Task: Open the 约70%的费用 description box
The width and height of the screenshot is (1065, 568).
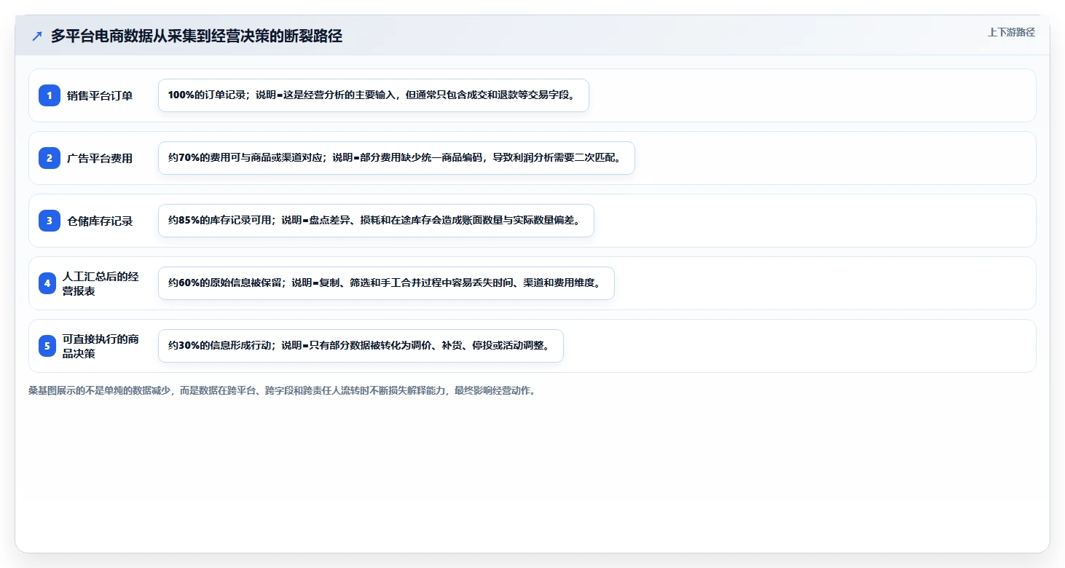Action: point(396,158)
